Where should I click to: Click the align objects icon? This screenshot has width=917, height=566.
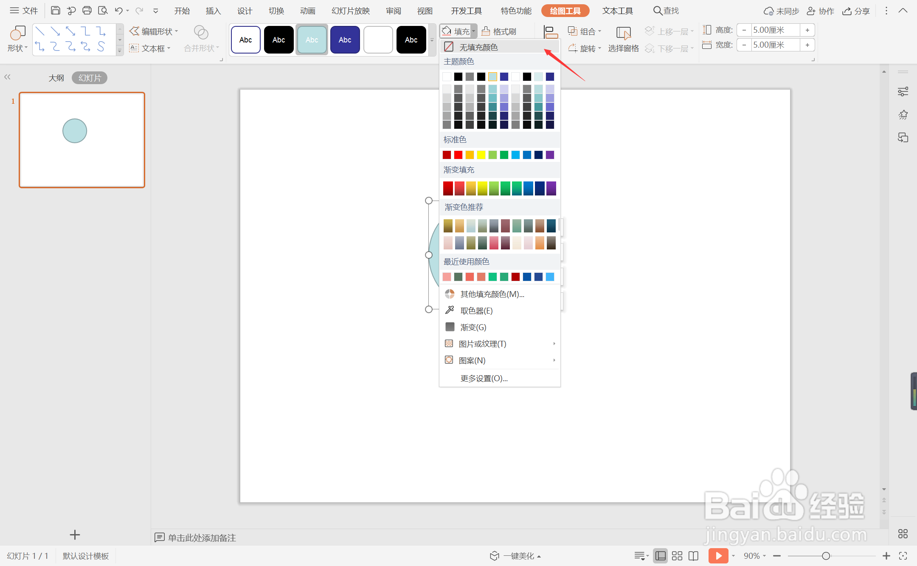click(551, 32)
